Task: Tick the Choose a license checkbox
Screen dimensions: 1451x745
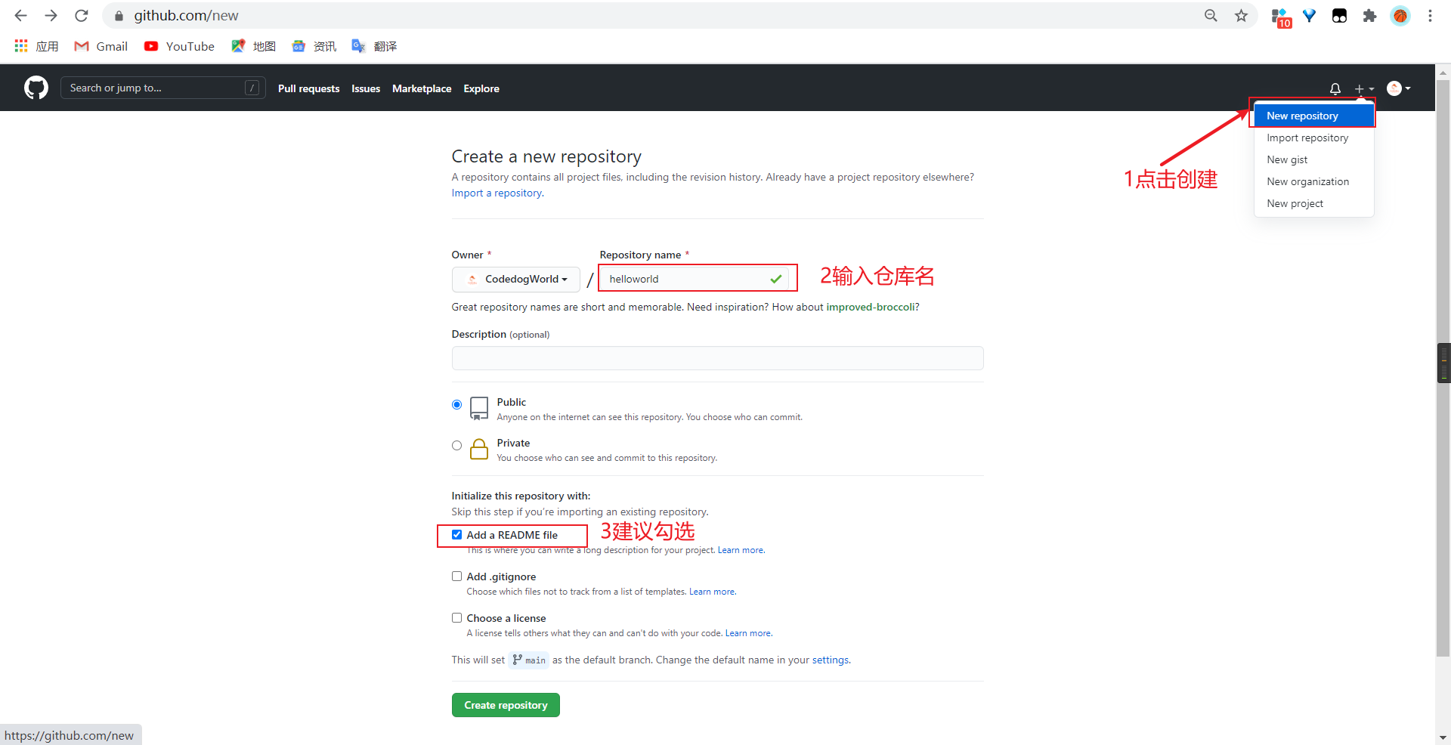Action: pyautogui.click(x=456, y=618)
